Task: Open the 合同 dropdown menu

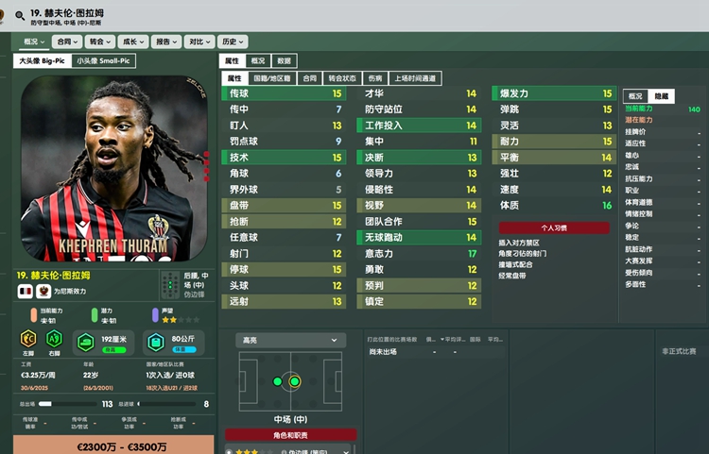Action: point(67,42)
